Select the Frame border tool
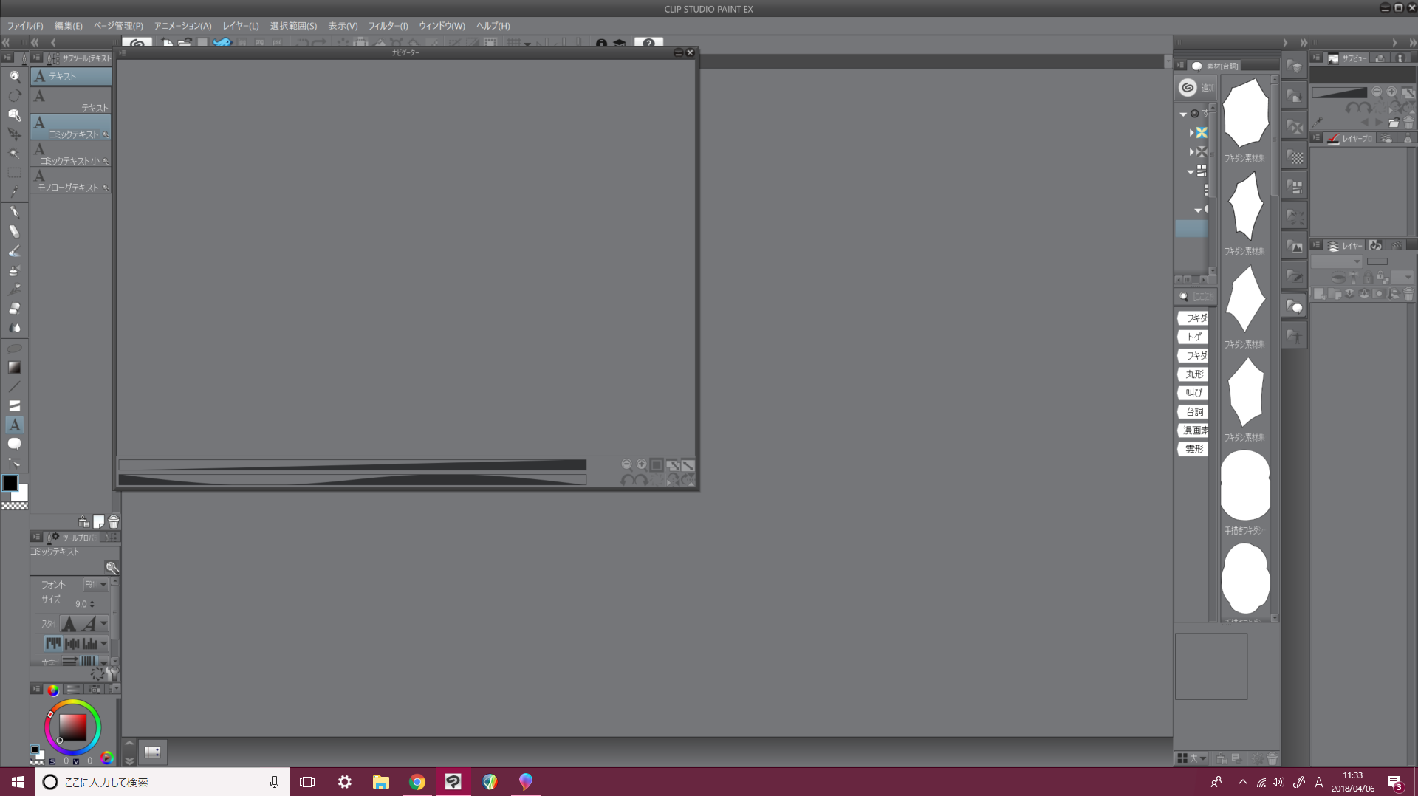 point(14,405)
